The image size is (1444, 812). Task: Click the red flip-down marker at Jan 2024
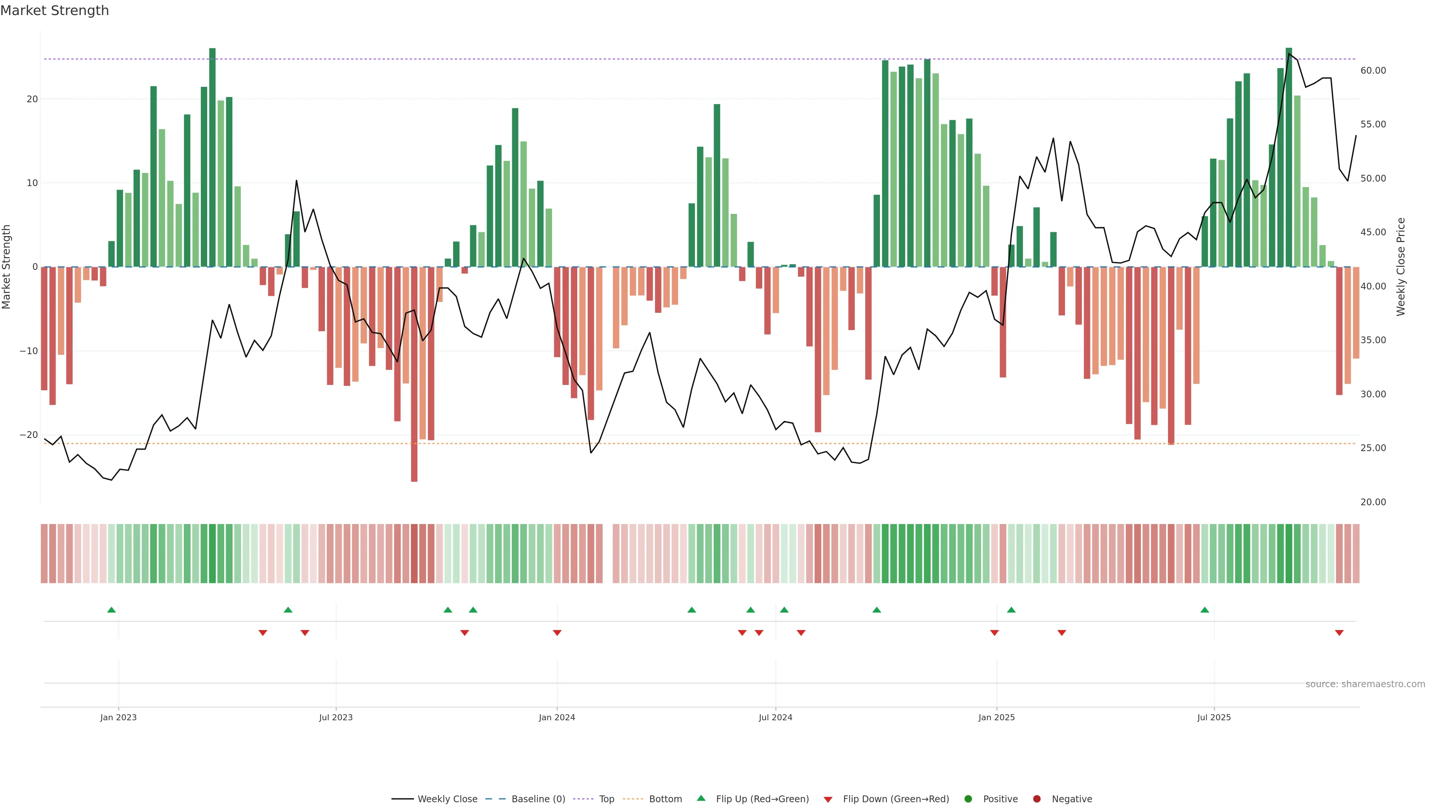pos(557,633)
